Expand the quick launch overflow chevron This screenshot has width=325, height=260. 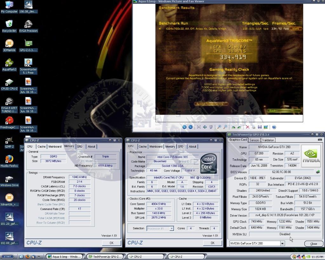[x=38, y=257]
